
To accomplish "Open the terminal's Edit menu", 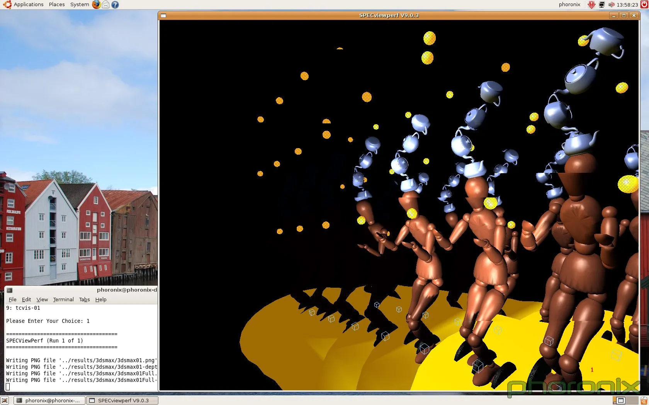I will coord(26,299).
